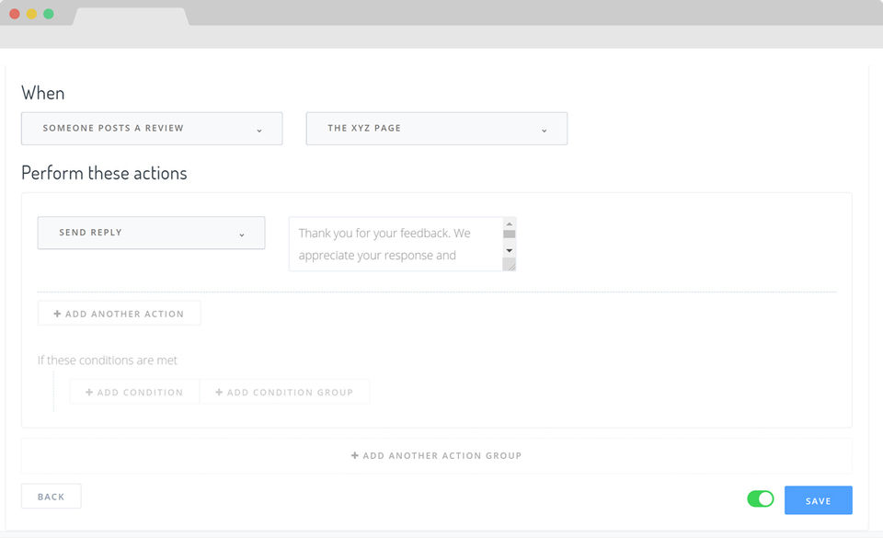The width and height of the screenshot is (883, 538).
Task: Toggle the green enable switch off
Action: (x=761, y=499)
